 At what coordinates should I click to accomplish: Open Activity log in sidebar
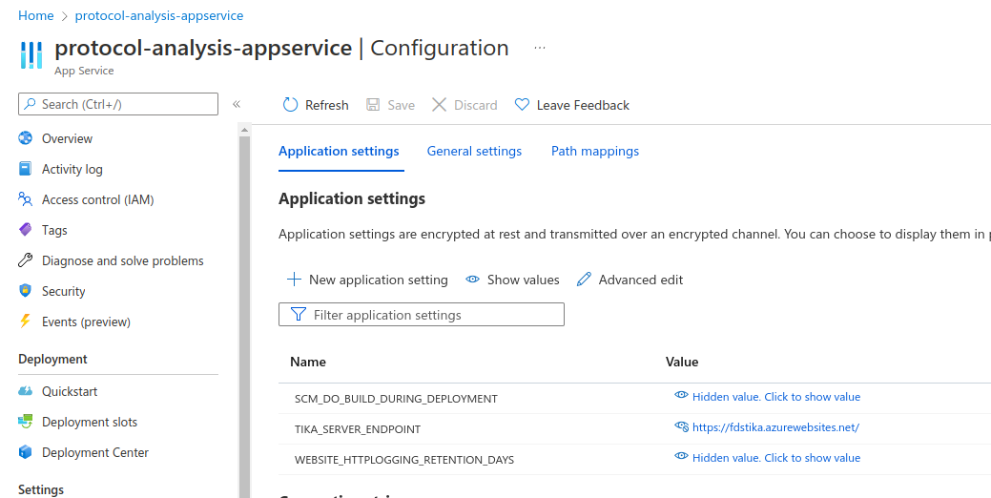click(x=72, y=169)
